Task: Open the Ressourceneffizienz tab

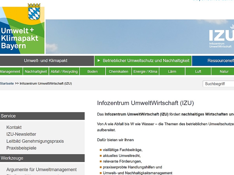Action: [213, 61]
